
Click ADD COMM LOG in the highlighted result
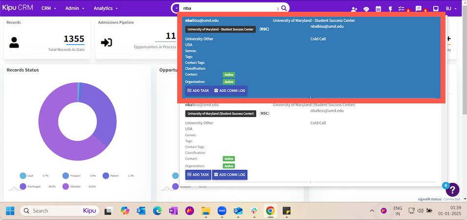pos(229,91)
